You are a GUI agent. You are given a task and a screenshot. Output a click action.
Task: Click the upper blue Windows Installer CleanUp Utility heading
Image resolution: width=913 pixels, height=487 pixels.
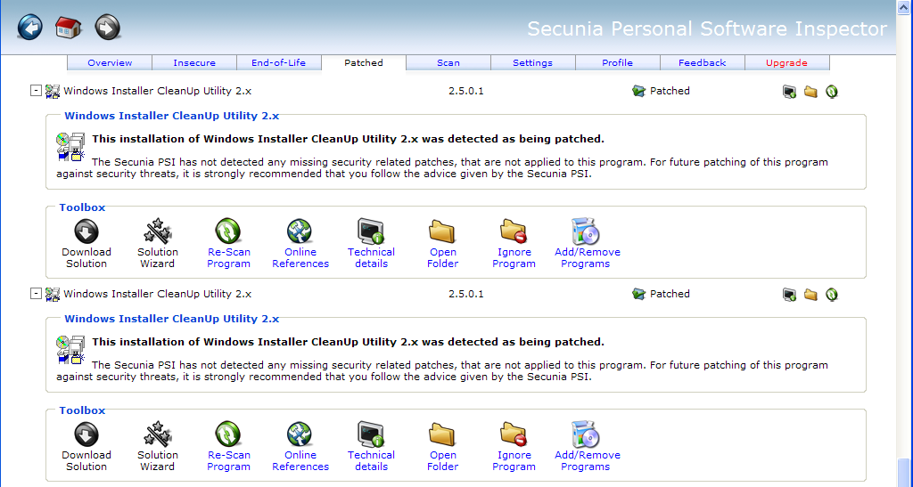(172, 116)
